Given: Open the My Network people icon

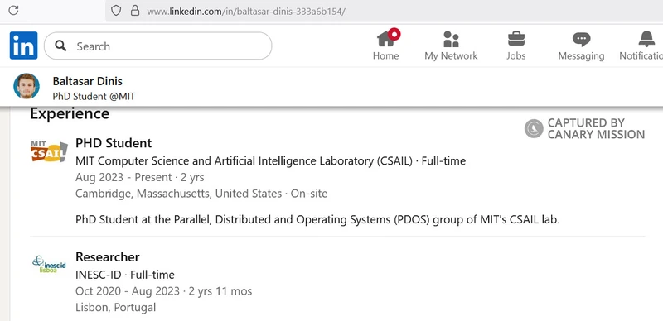Looking at the screenshot, I should coord(451,39).
